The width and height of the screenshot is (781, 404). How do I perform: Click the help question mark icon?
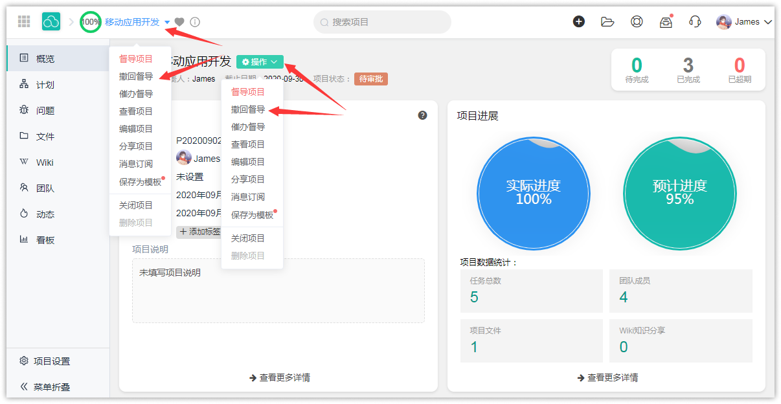(422, 115)
